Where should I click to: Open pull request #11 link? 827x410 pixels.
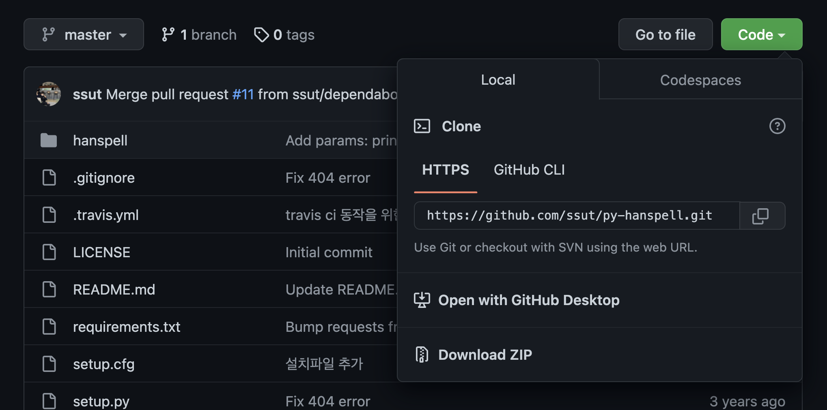click(x=243, y=94)
